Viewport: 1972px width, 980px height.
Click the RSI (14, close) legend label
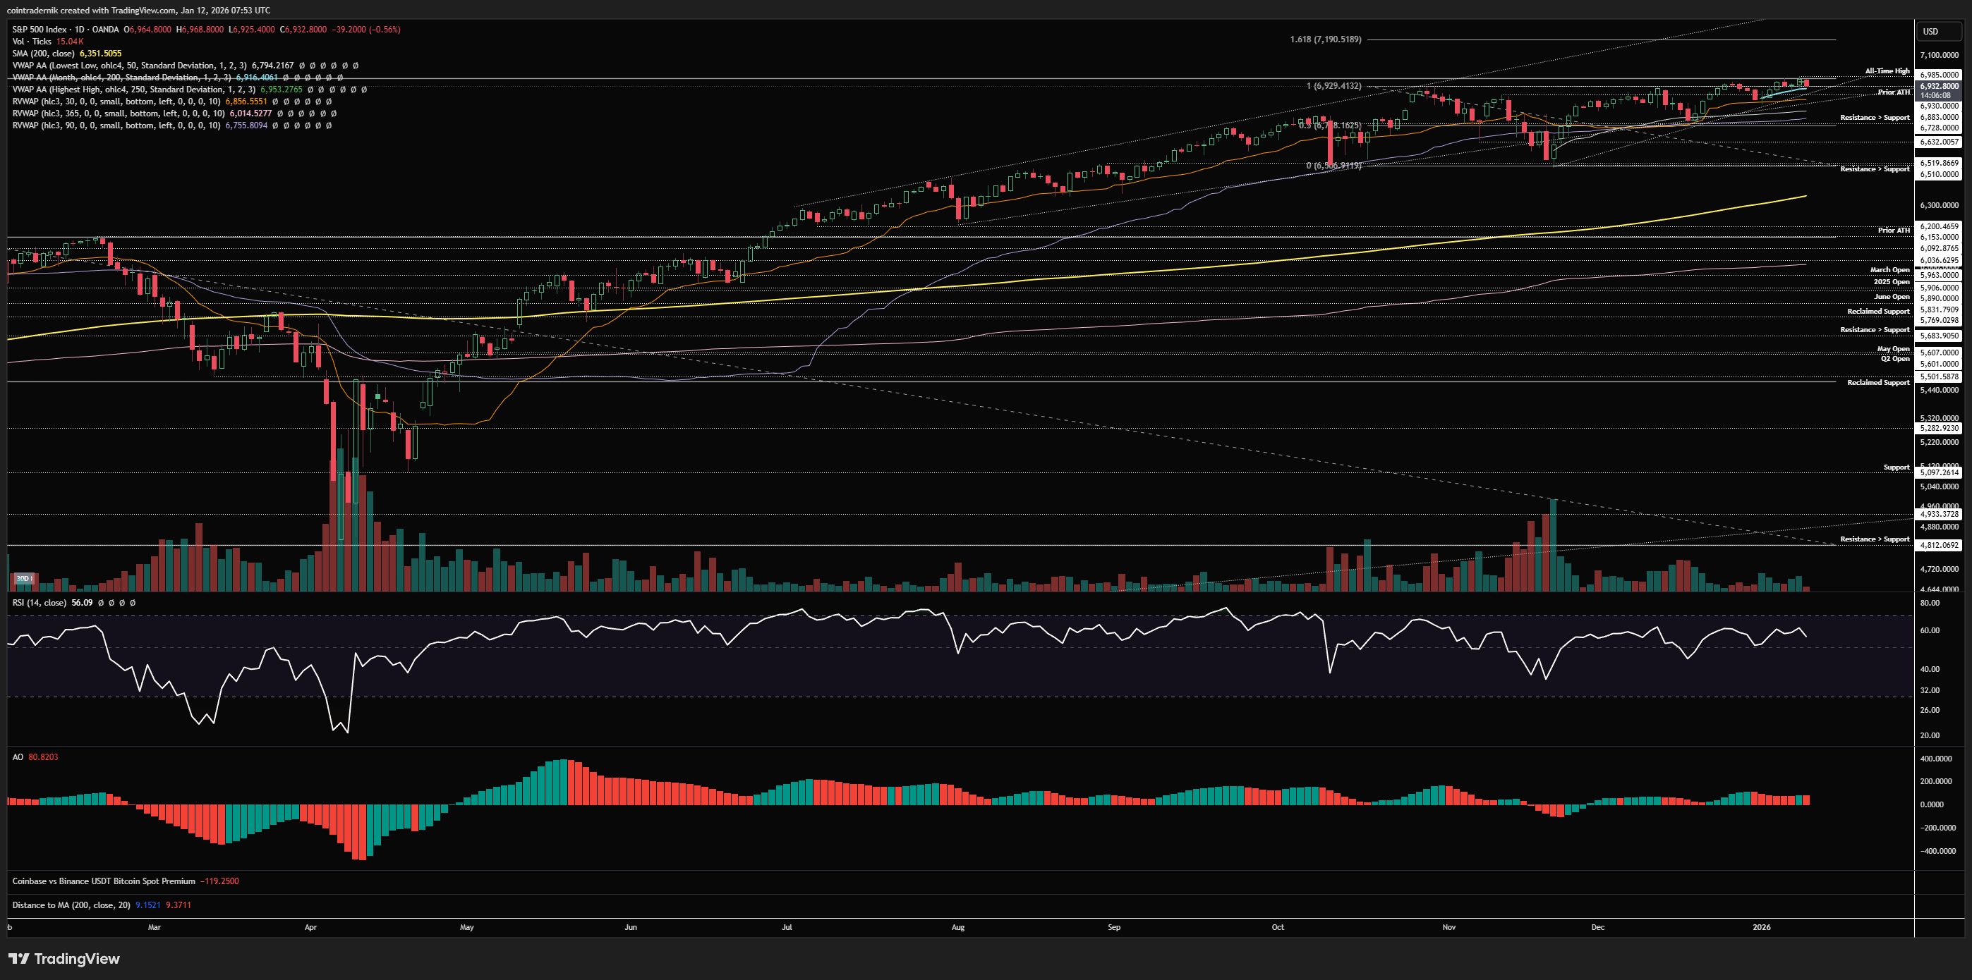tap(39, 603)
